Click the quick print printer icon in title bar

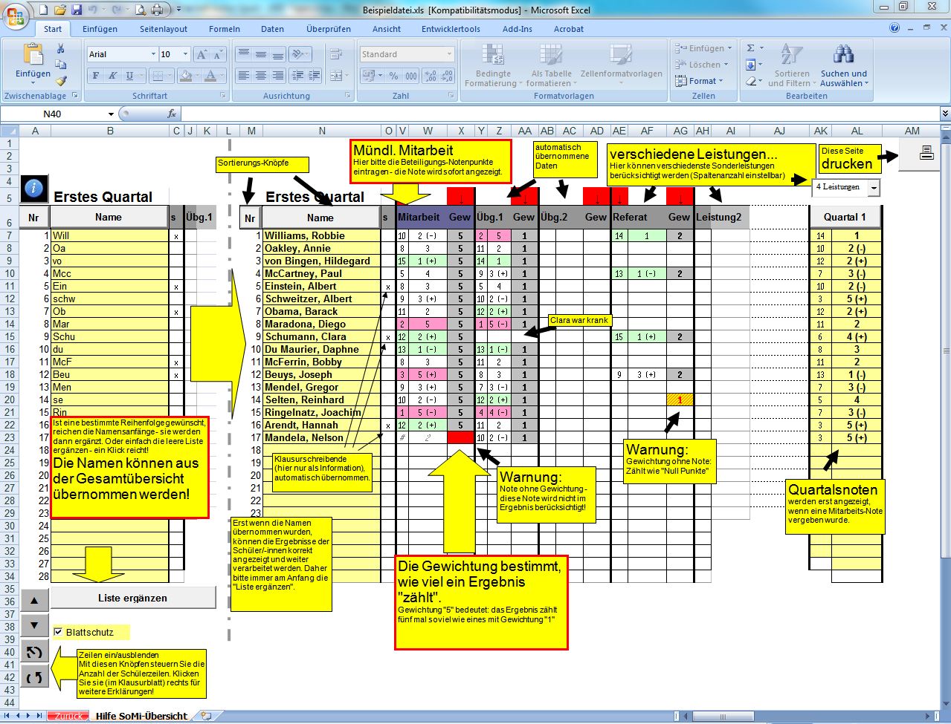[157, 10]
